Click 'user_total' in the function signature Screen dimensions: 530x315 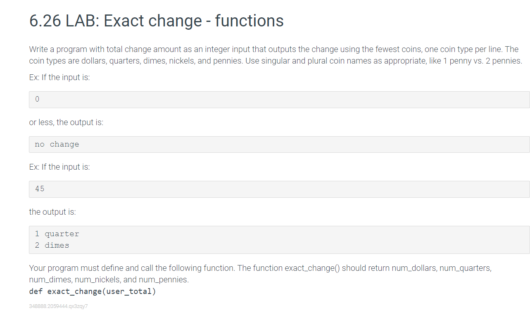coord(129,291)
